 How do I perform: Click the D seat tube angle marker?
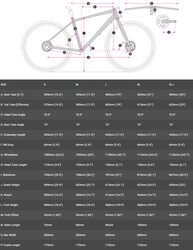[69, 40]
